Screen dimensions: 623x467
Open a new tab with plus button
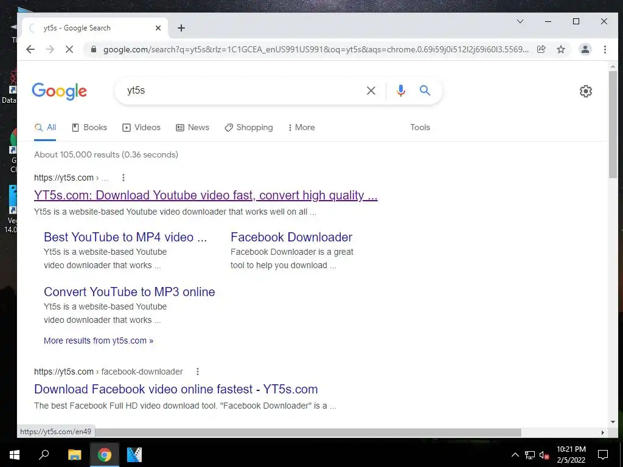click(181, 28)
